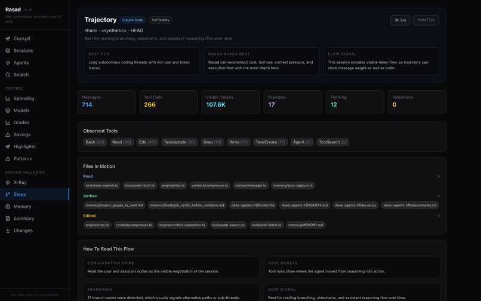Screen dimensions: 481x301
Task: Select the Steps drilldown item
Action: 35,195
